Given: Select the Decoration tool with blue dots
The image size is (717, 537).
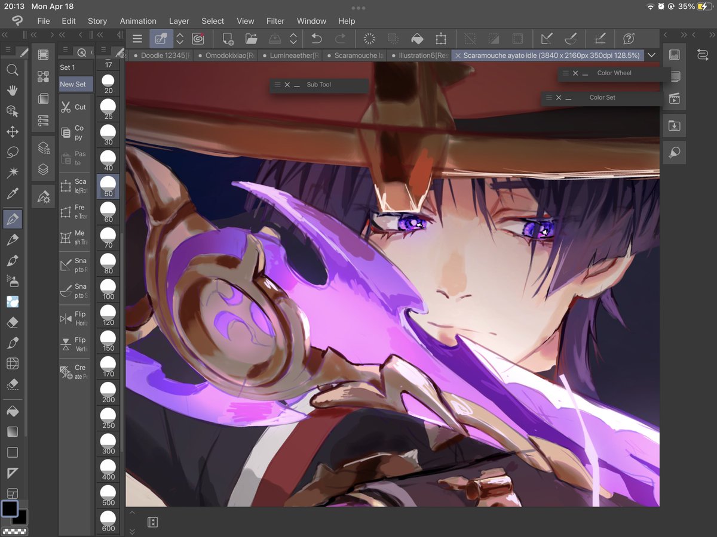Looking at the screenshot, I should [12, 302].
